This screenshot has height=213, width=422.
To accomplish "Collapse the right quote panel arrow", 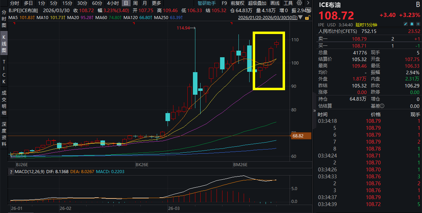I will click(x=315, y=110).
